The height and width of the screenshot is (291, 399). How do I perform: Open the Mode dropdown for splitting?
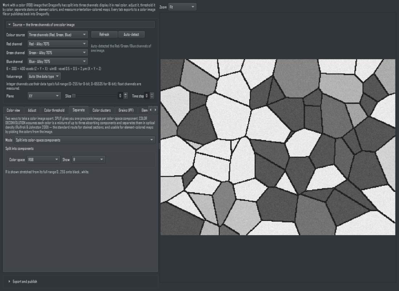(x=85, y=140)
